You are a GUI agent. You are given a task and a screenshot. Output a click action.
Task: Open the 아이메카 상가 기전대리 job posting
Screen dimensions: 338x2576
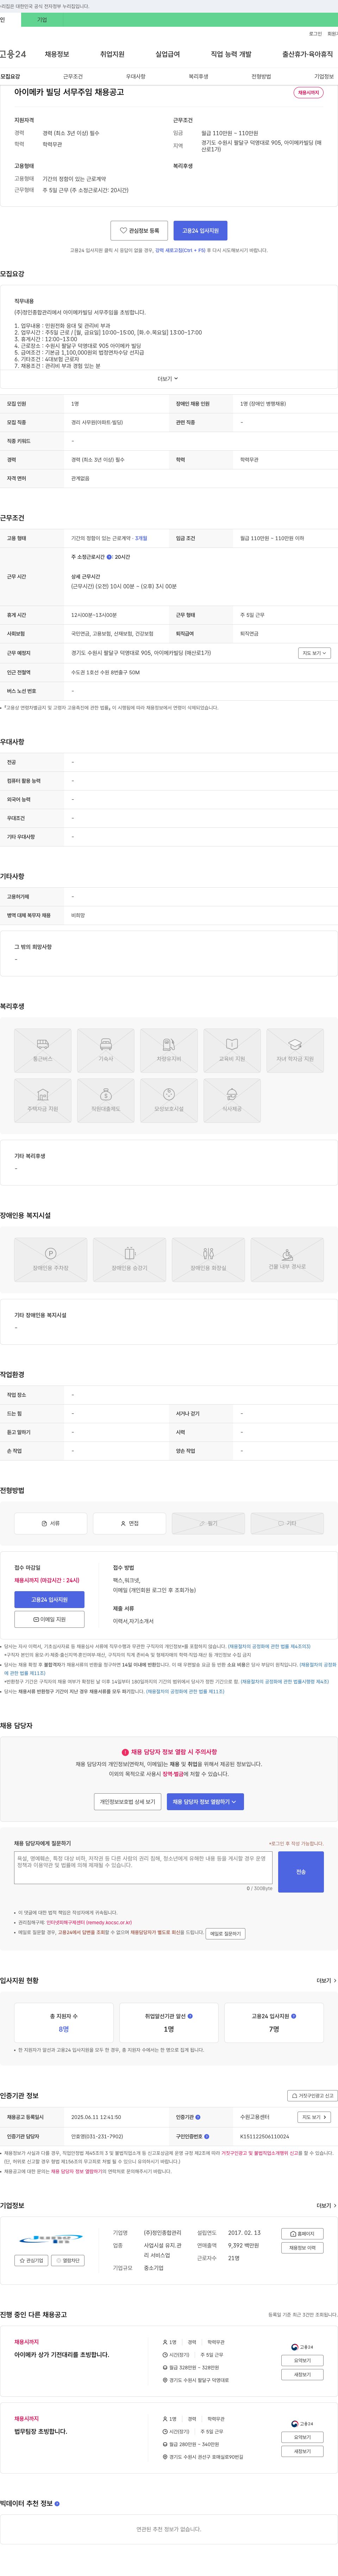pyautogui.click(x=62, y=2355)
